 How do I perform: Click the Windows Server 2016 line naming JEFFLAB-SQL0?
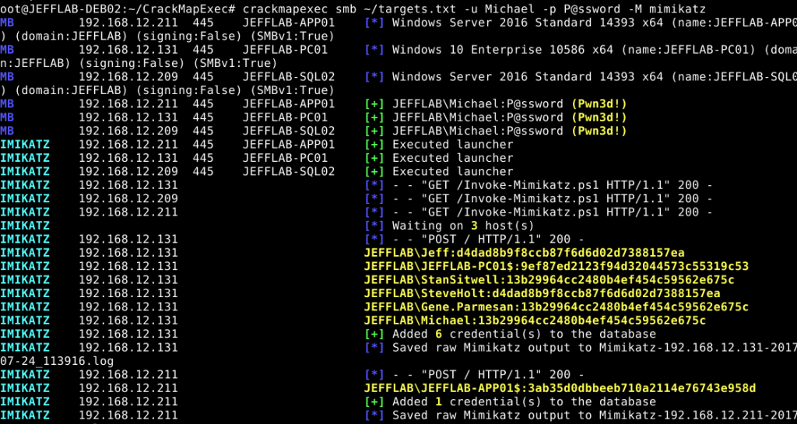click(x=581, y=77)
